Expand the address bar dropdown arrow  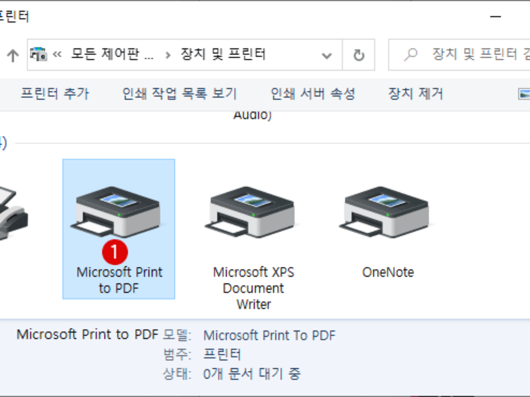tap(327, 55)
